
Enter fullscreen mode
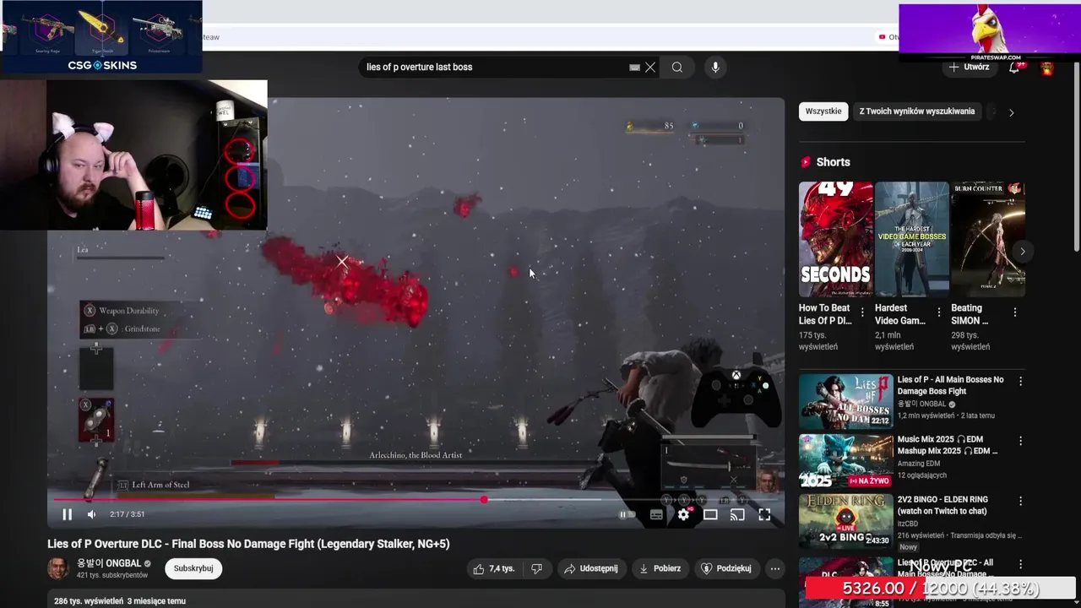click(x=764, y=514)
